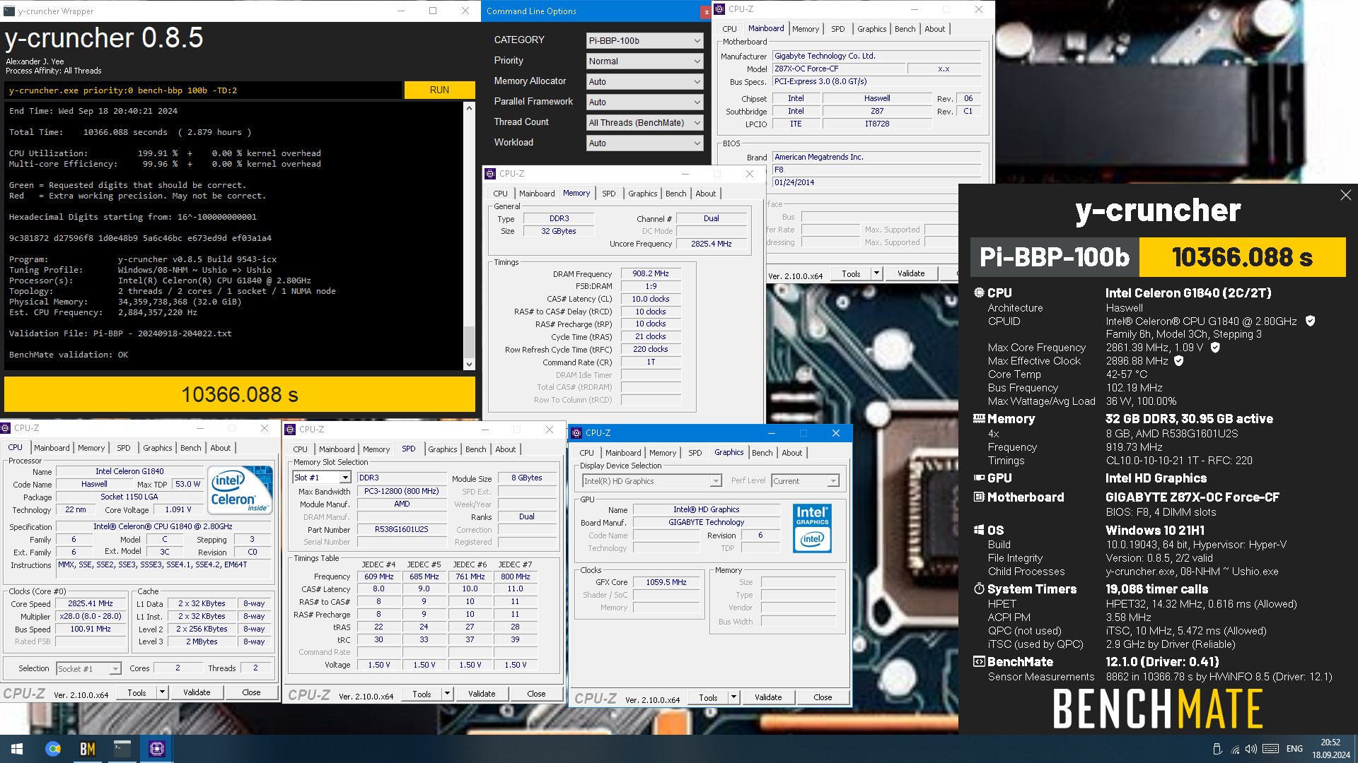Click Tools button in CPU-Z Graphics window
The height and width of the screenshot is (763, 1358).
click(x=708, y=697)
